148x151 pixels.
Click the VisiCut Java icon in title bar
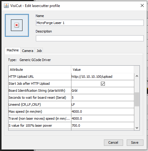[6, 5]
